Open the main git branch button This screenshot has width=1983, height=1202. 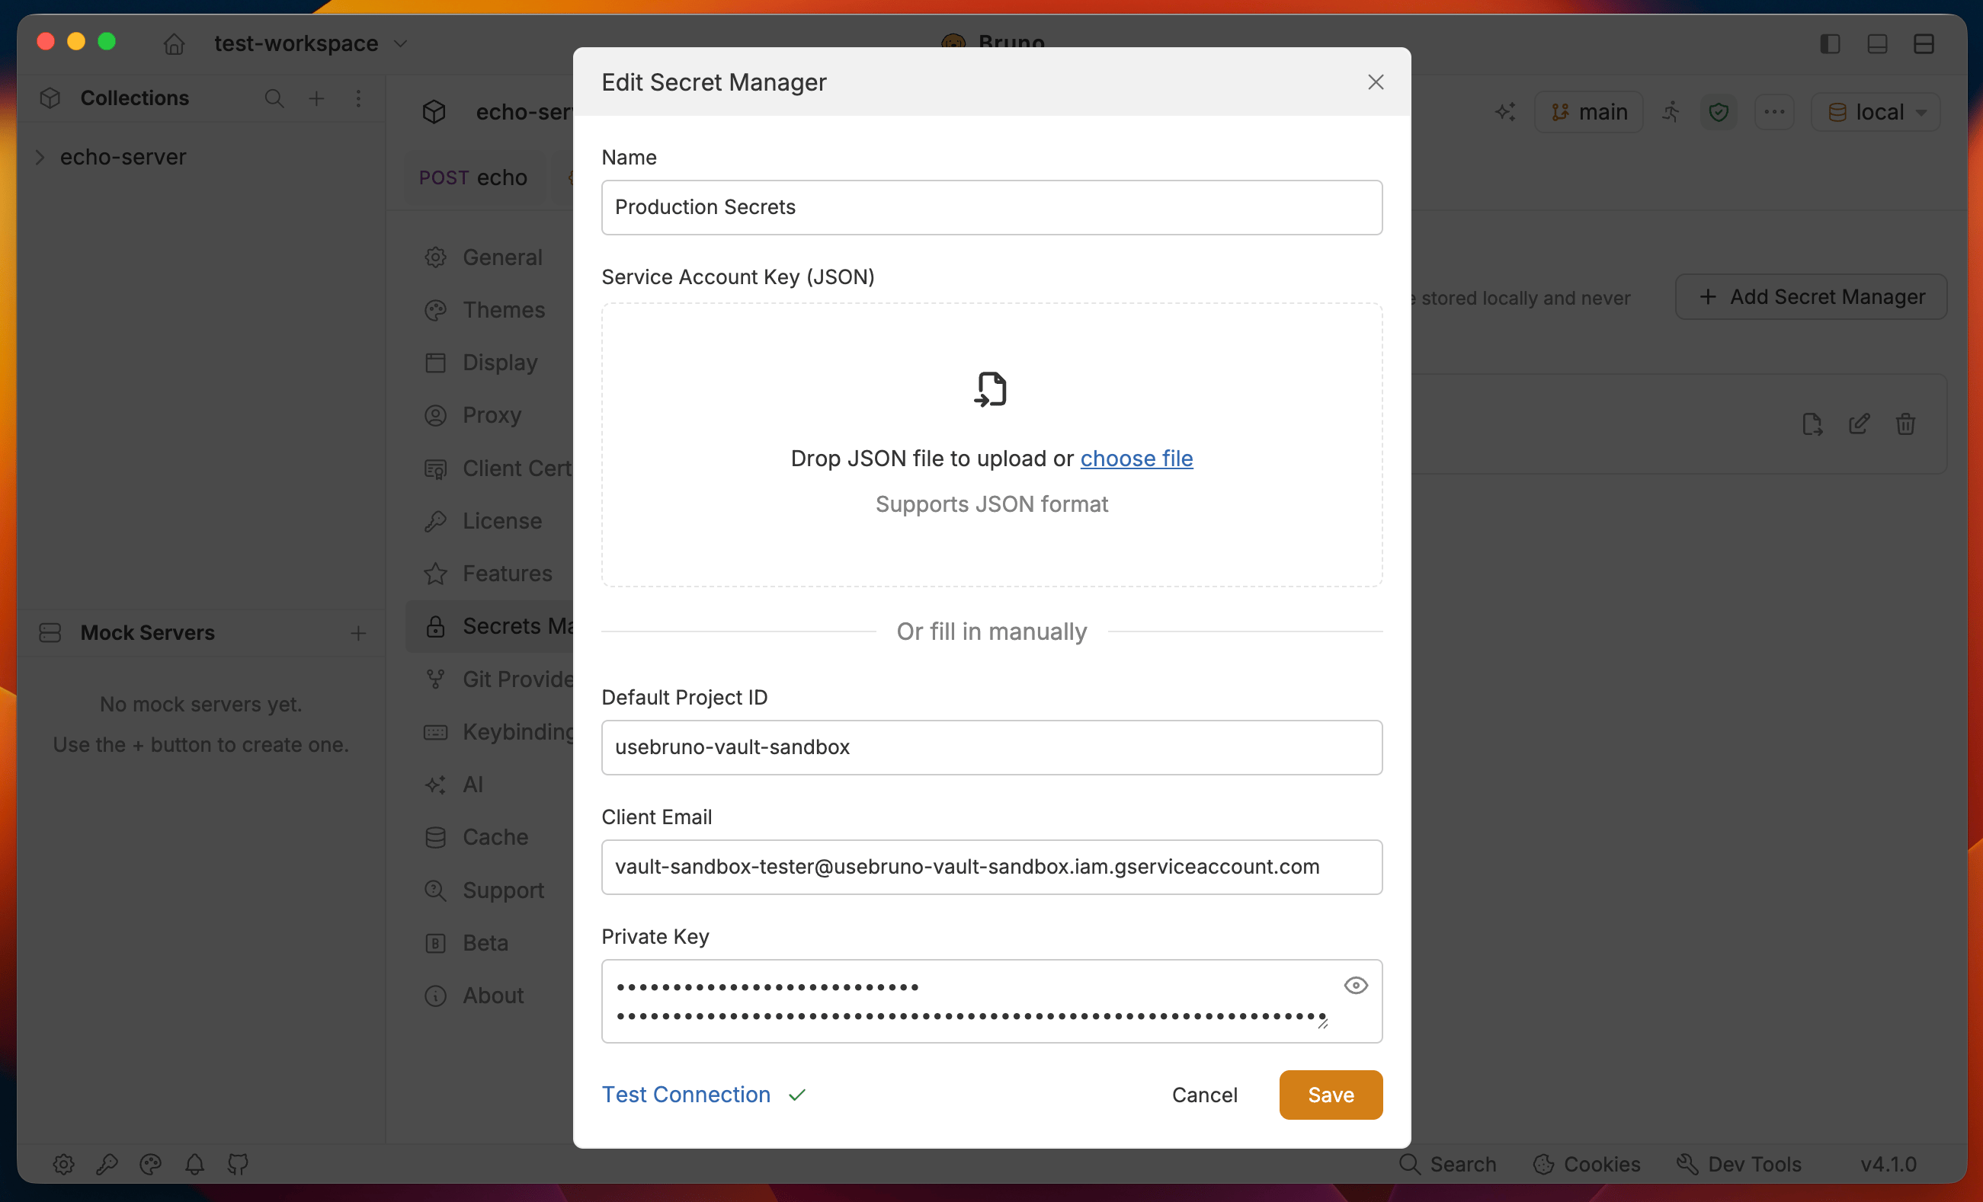[1589, 112]
